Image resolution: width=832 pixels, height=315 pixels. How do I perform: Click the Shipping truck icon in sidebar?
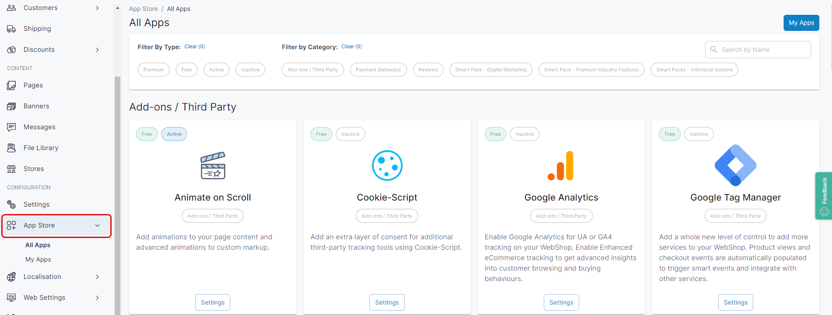tap(11, 29)
